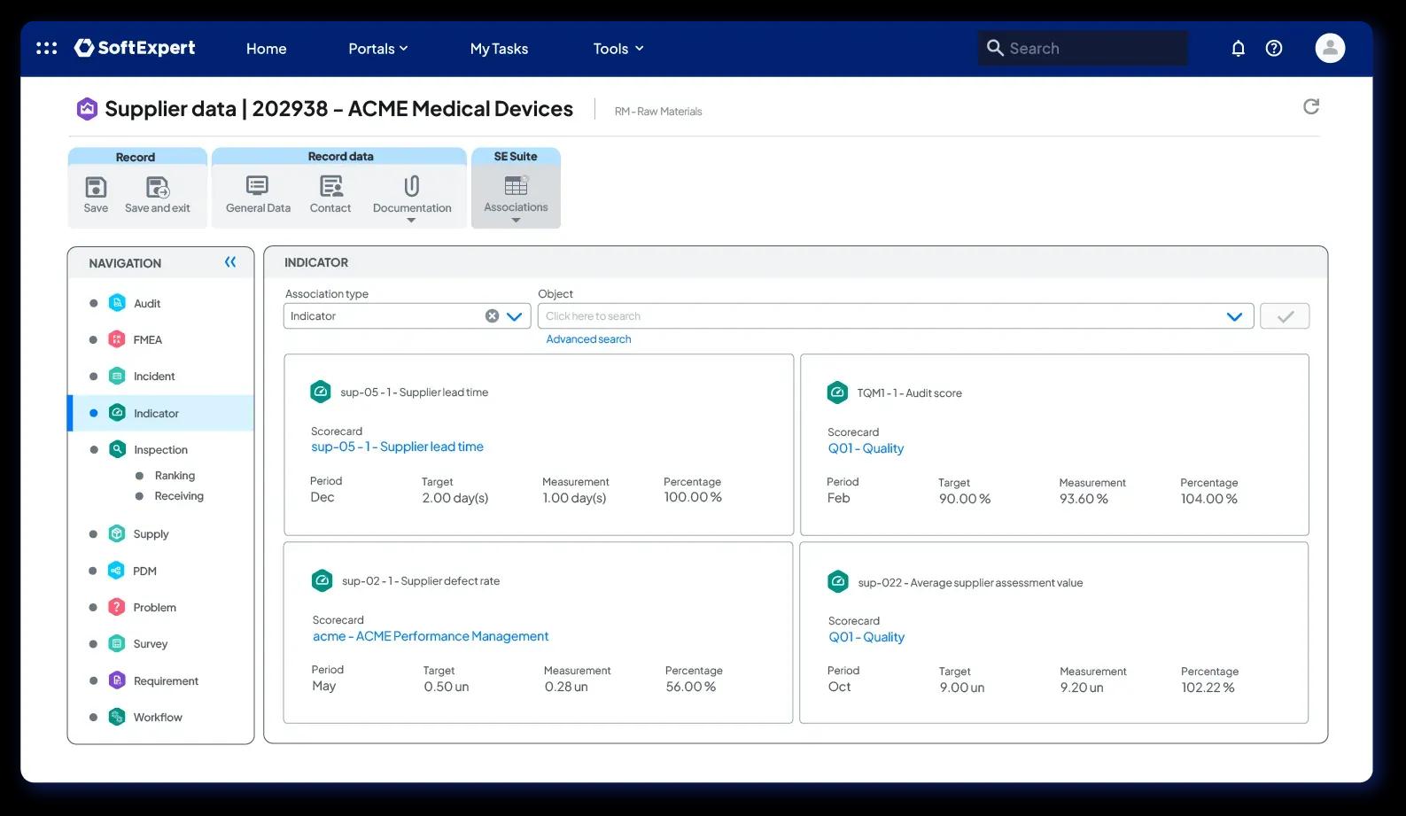Go to Home in top bar

point(266,49)
